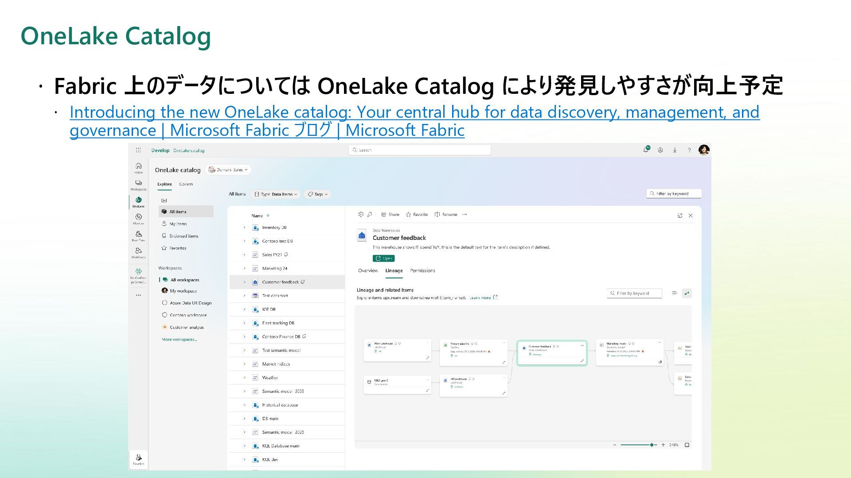Open the help question mark icon
This screenshot has height=478, width=851.
pyautogui.click(x=689, y=150)
